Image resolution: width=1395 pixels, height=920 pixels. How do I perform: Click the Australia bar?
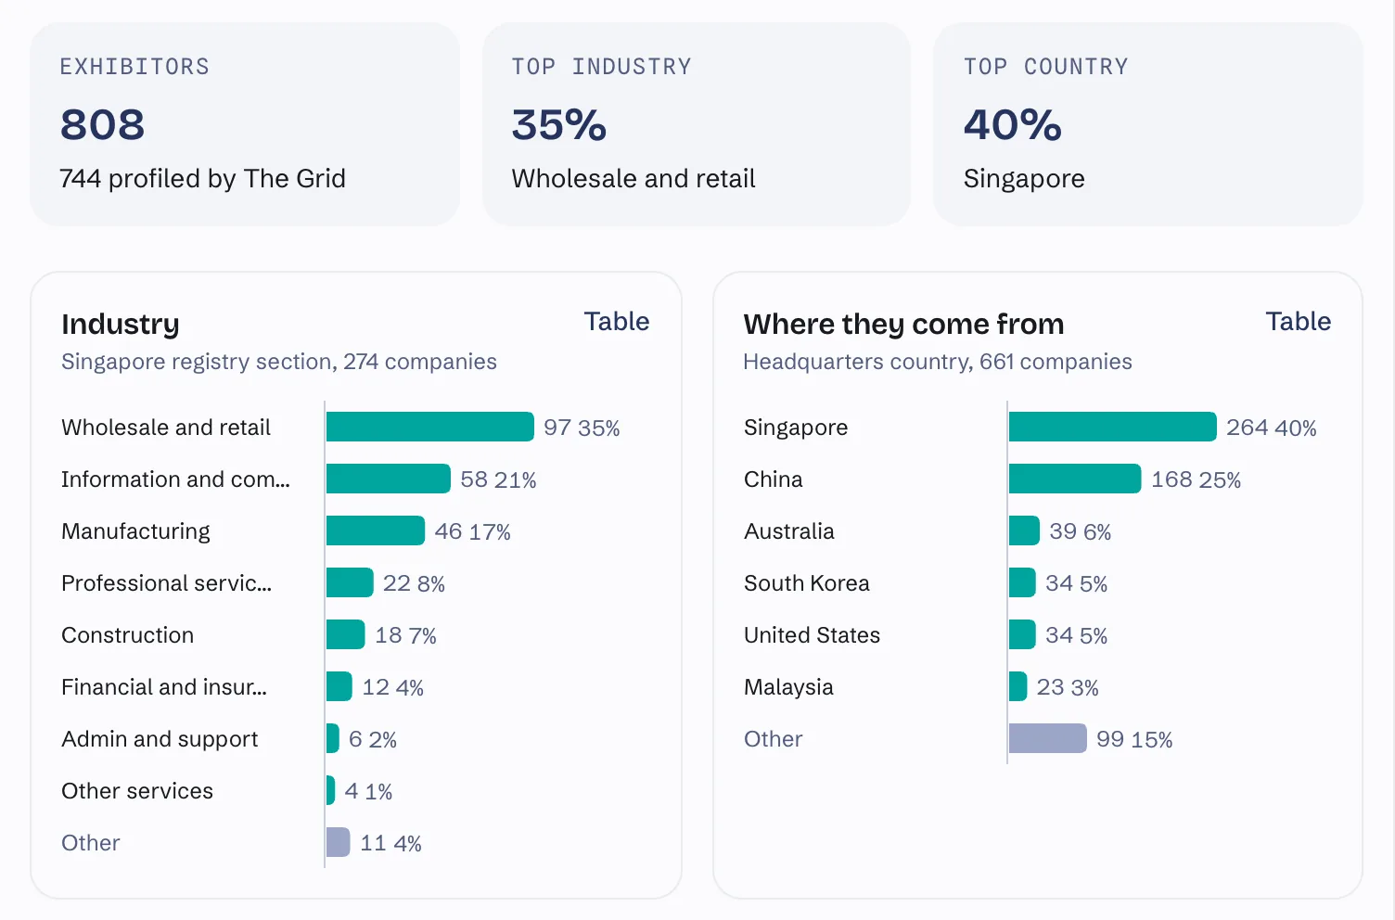click(1024, 530)
